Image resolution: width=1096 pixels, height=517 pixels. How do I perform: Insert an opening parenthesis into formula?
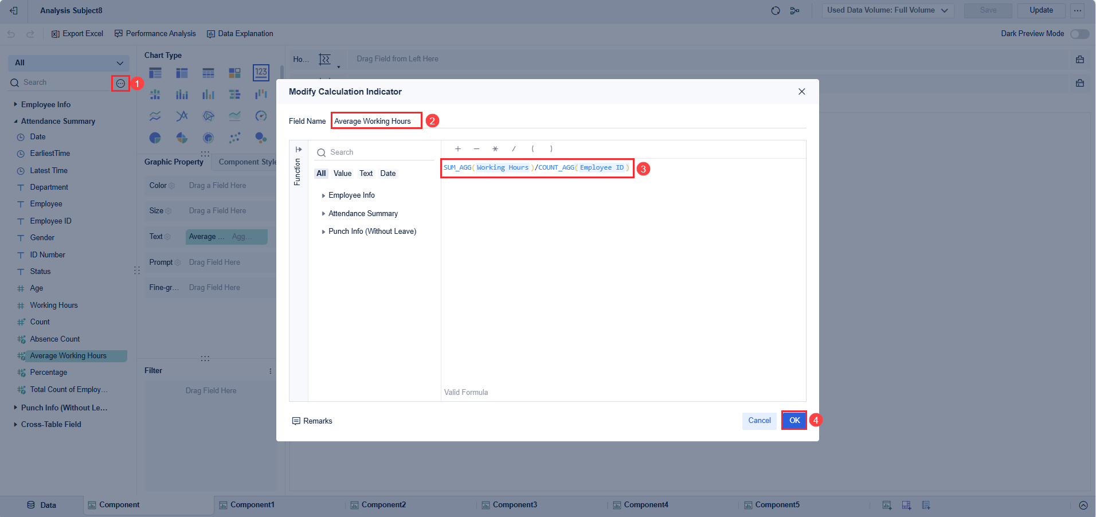[533, 149]
